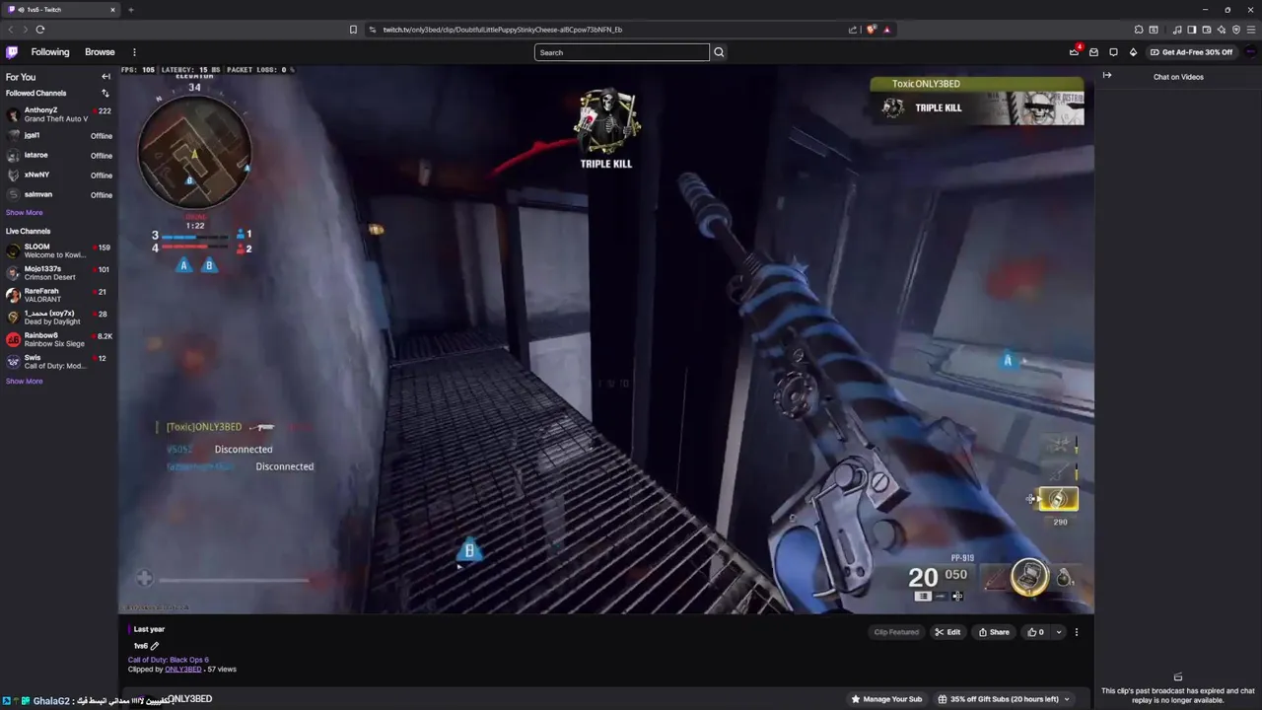The height and width of the screenshot is (710, 1262).
Task: Open the browser music note icon
Action: [x=1177, y=30]
